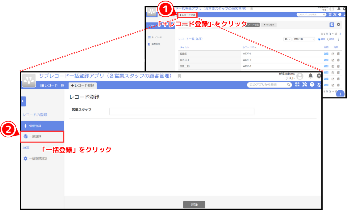347x210 pixels.
Task: Select 一括登録 in the sidebar
Action: [42, 136]
